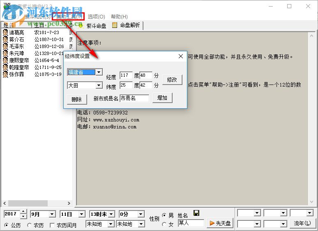The height and width of the screenshot is (231, 318).
Task: Open the 9月 month dropdown
Action: 52,214
